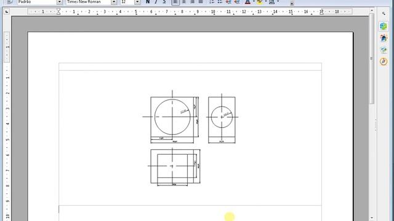Open font name dropdown arrow beside Times New Roman
Viewport: 394px width, 221px height.
coord(114,2)
